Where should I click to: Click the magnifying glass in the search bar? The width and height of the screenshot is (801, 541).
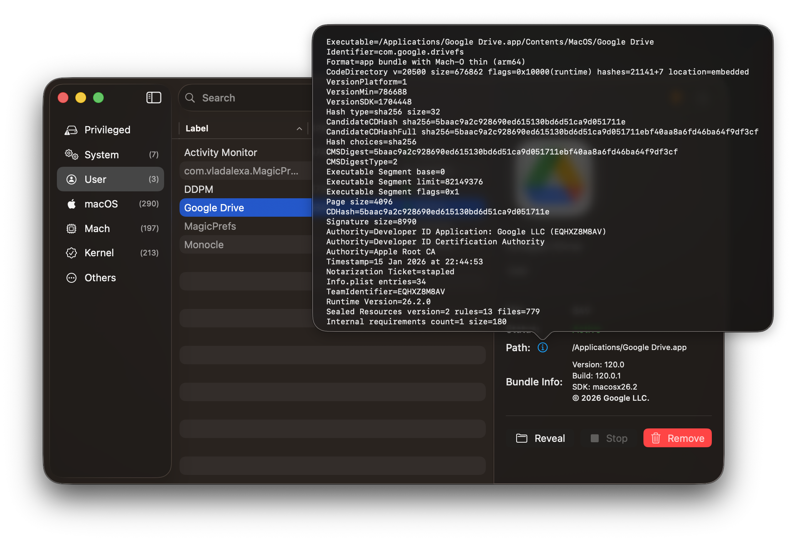pos(190,98)
